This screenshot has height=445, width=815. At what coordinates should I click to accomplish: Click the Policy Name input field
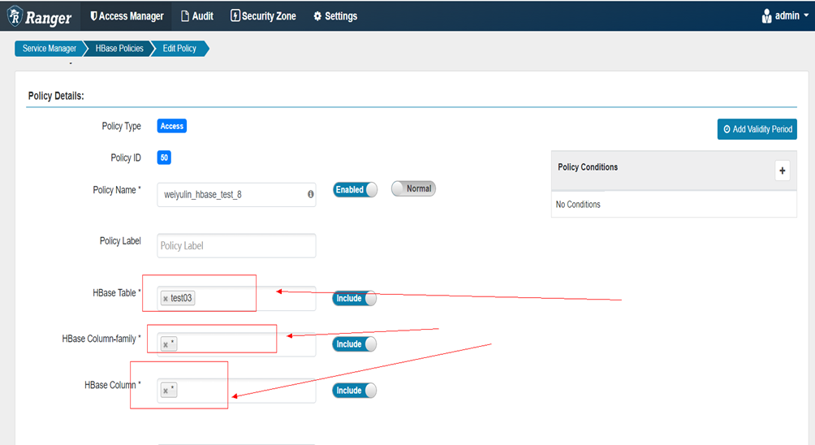[236, 194]
